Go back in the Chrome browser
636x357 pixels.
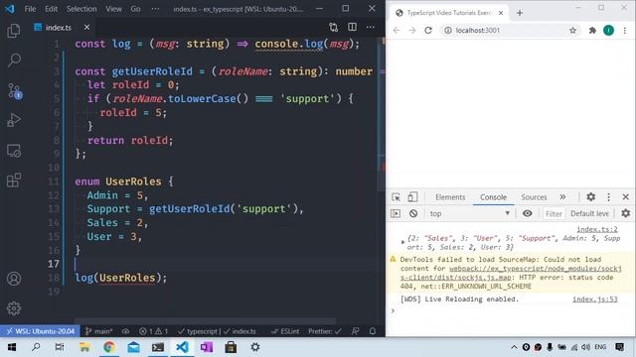(397, 31)
